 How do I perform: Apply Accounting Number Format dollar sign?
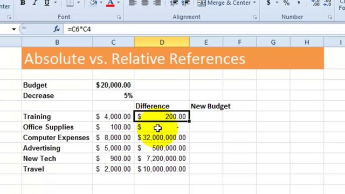268,3
